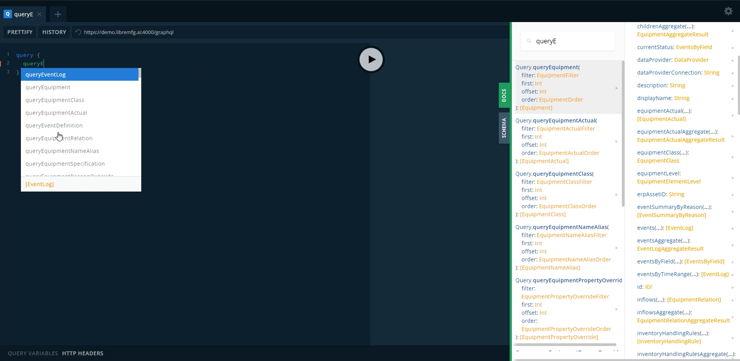Image resolution: width=740 pixels, height=361 pixels.
Task: Run the query with the play button
Action: click(x=371, y=59)
